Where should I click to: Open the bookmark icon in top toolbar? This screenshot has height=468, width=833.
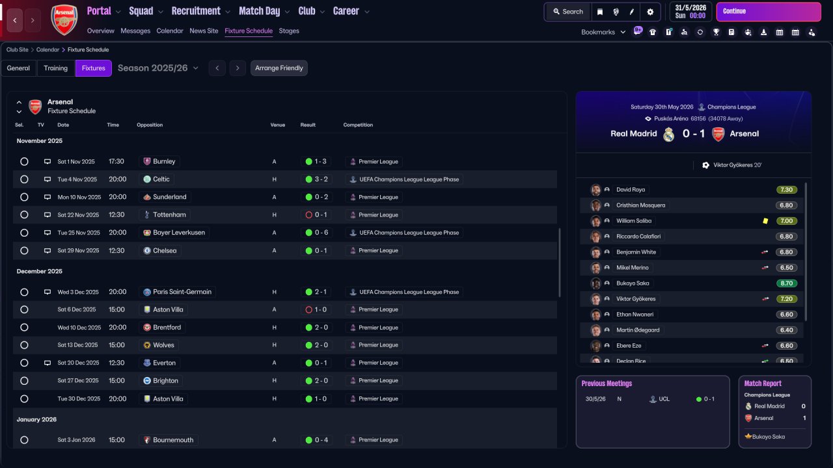point(600,12)
